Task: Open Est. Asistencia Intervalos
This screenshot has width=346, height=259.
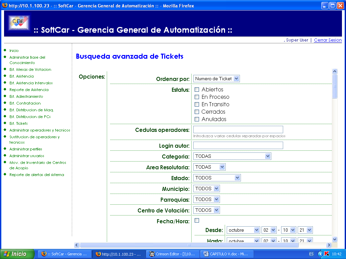Action: (31, 83)
